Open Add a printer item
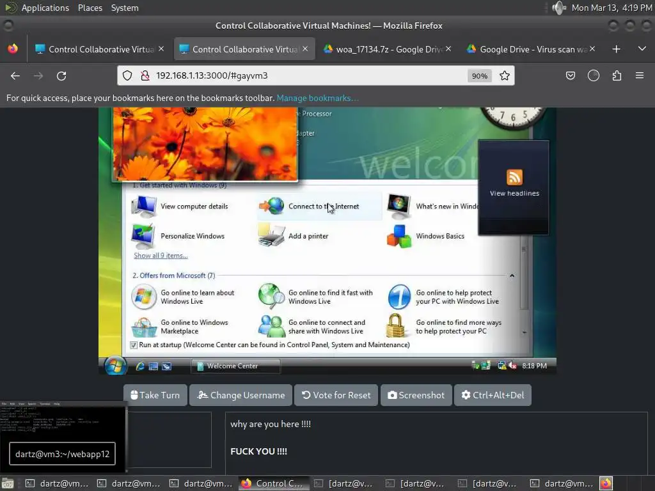 (x=293, y=236)
